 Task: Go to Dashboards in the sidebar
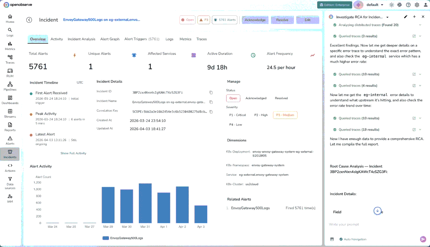[x=10, y=100]
